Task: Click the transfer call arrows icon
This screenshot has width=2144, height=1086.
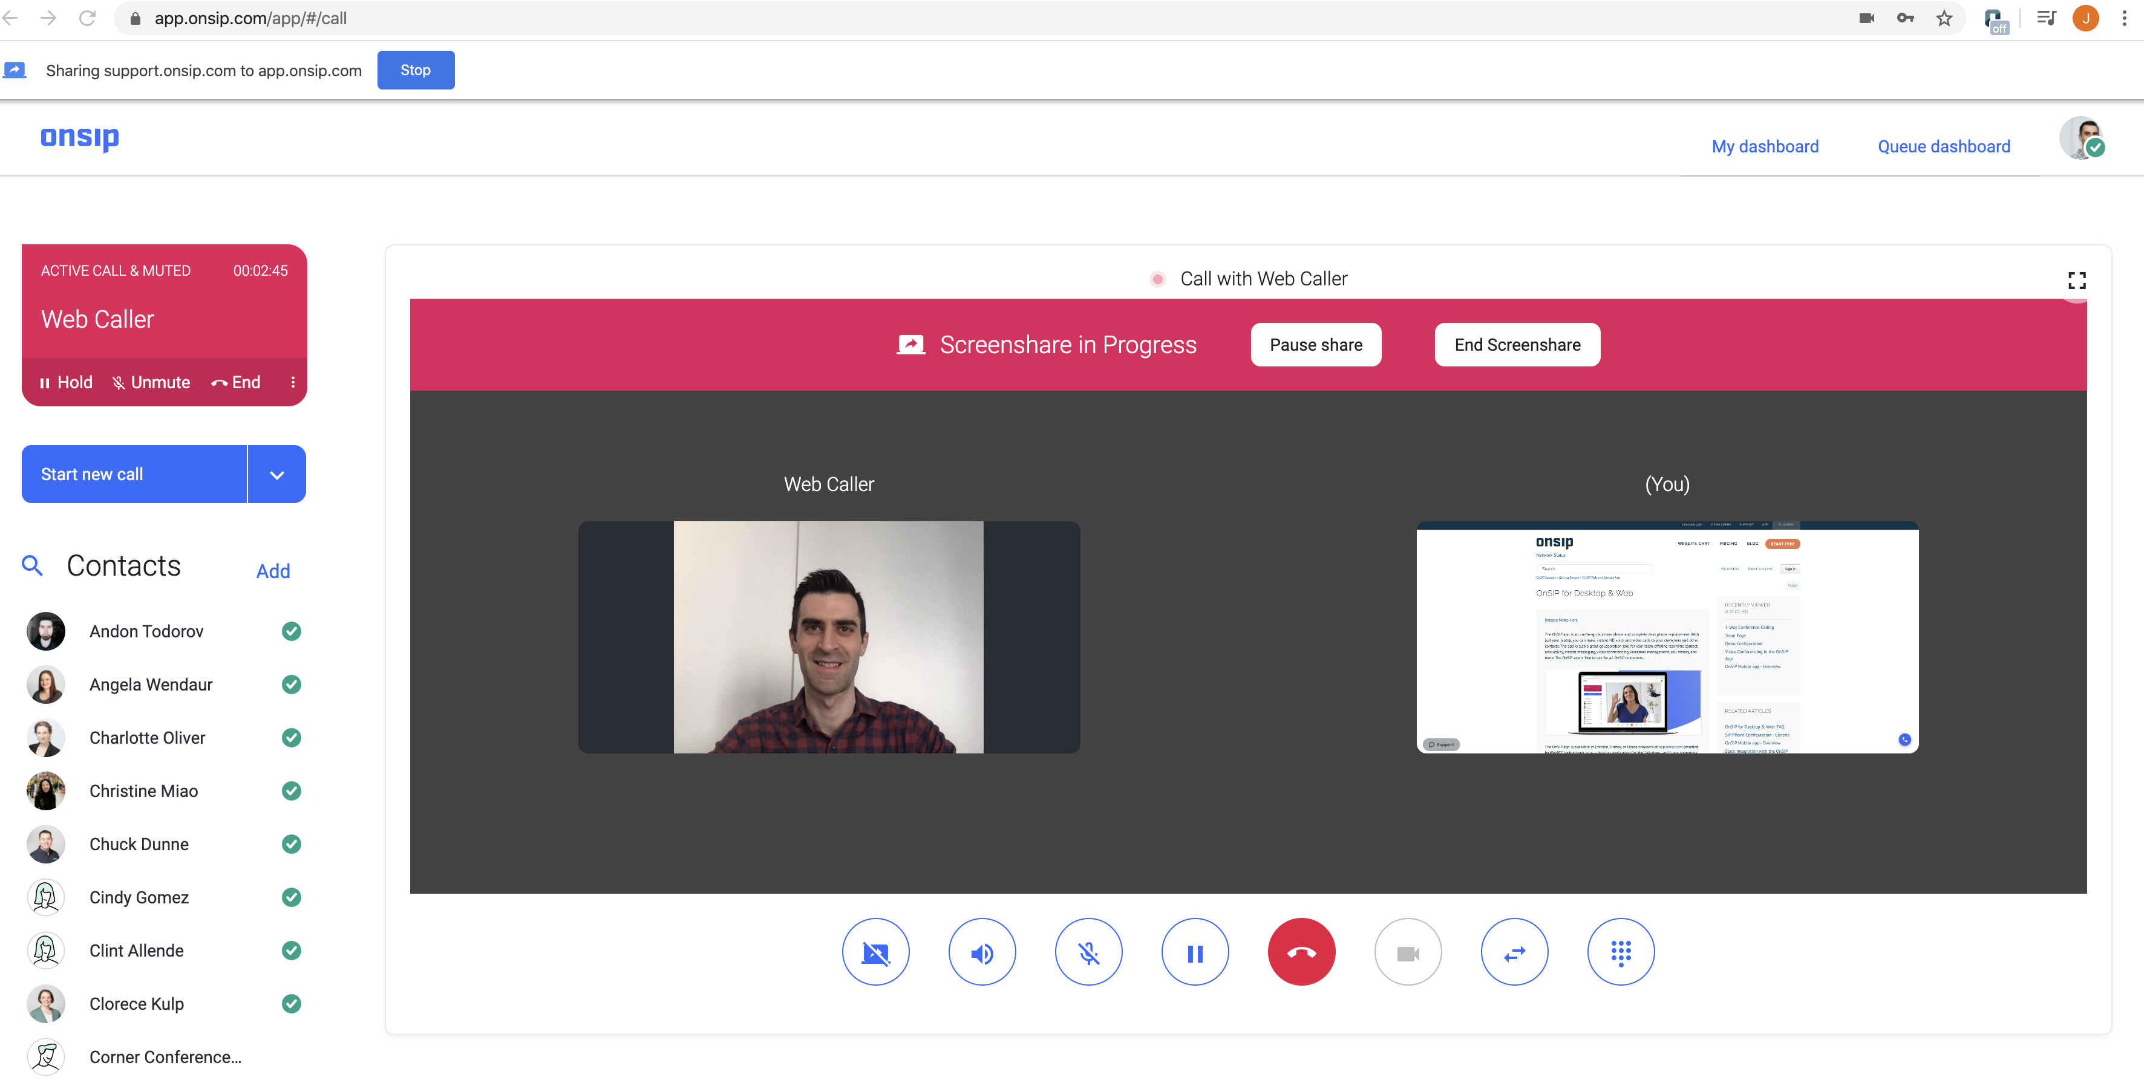Action: click(1514, 952)
